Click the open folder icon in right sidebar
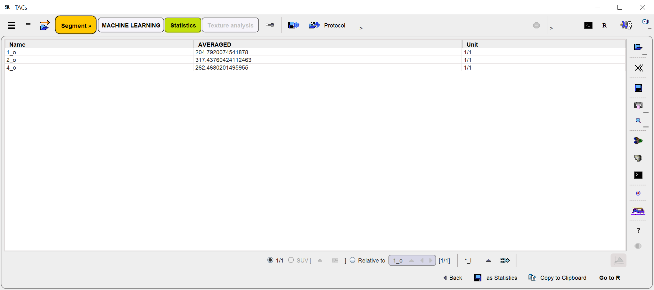 (638, 47)
